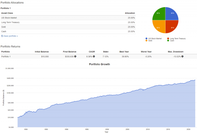
Task: Click info icon next to Max. Drawdown -13.52%
Action: [x=182, y=56]
